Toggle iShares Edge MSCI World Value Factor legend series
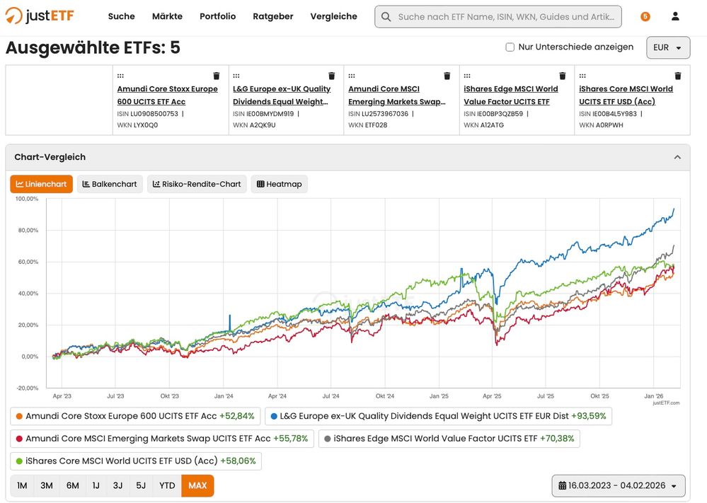 pos(449,439)
